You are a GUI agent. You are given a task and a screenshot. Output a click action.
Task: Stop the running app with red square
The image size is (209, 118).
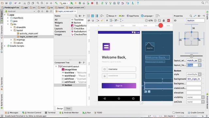92,3
